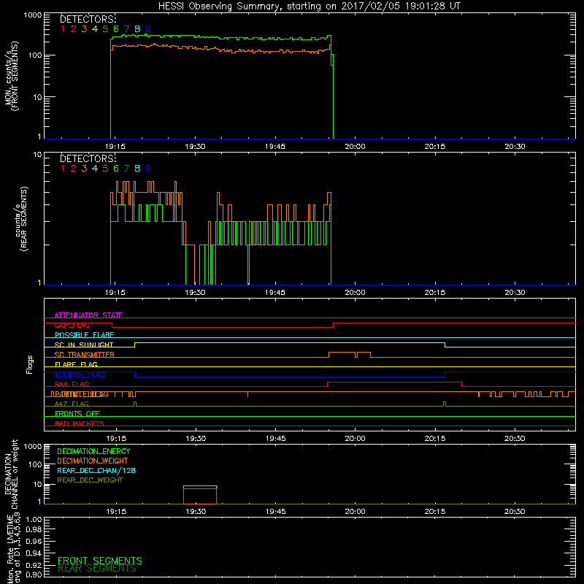Click the BAD_PACKETS flag label
The image size is (584, 584).
point(80,424)
